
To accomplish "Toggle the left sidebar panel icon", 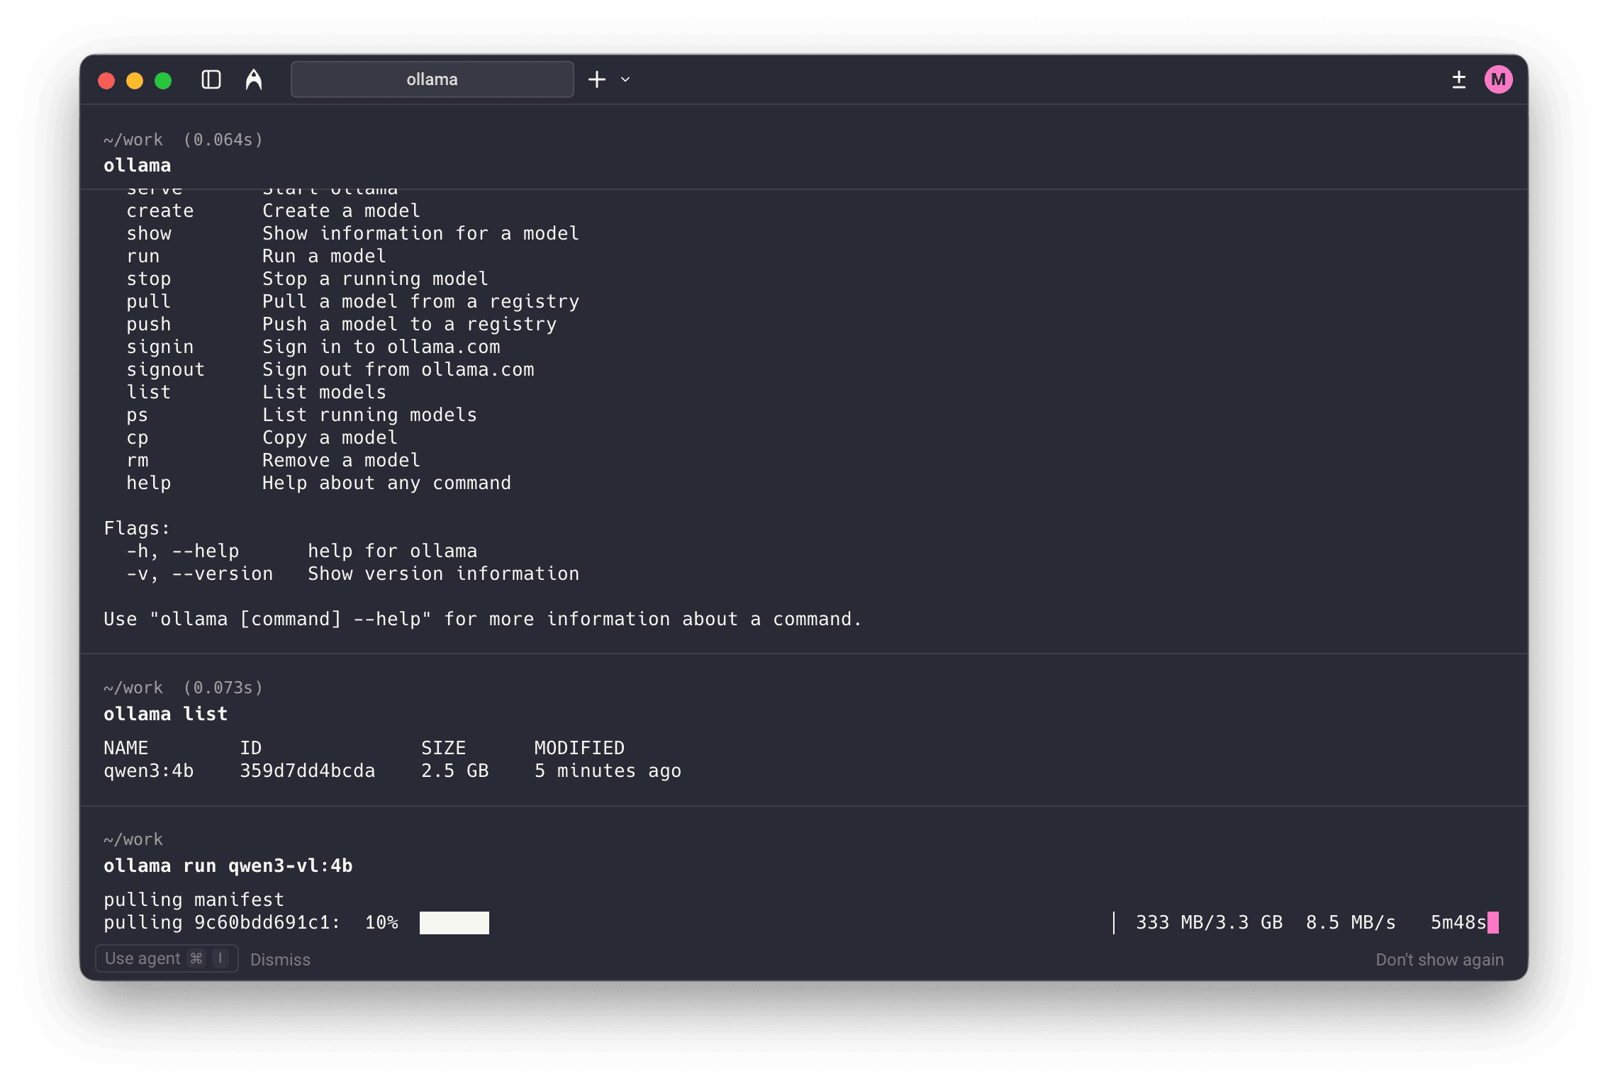I will (x=211, y=79).
